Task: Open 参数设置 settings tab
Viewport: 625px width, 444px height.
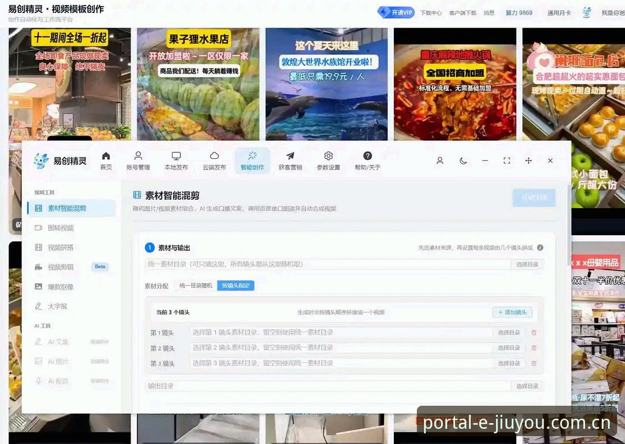Action: (x=329, y=160)
